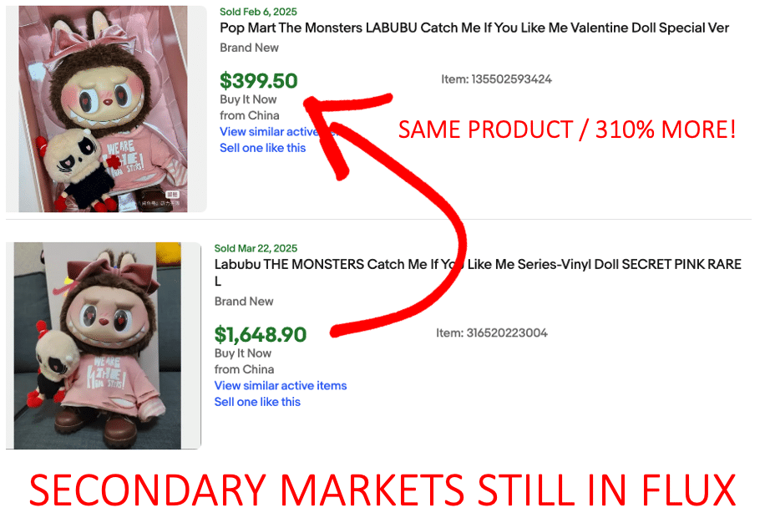The height and width of the screenshot is (523, 770).
Task: Click 'from China' under the $399.50 listing
Action: [x=250, y=115]
